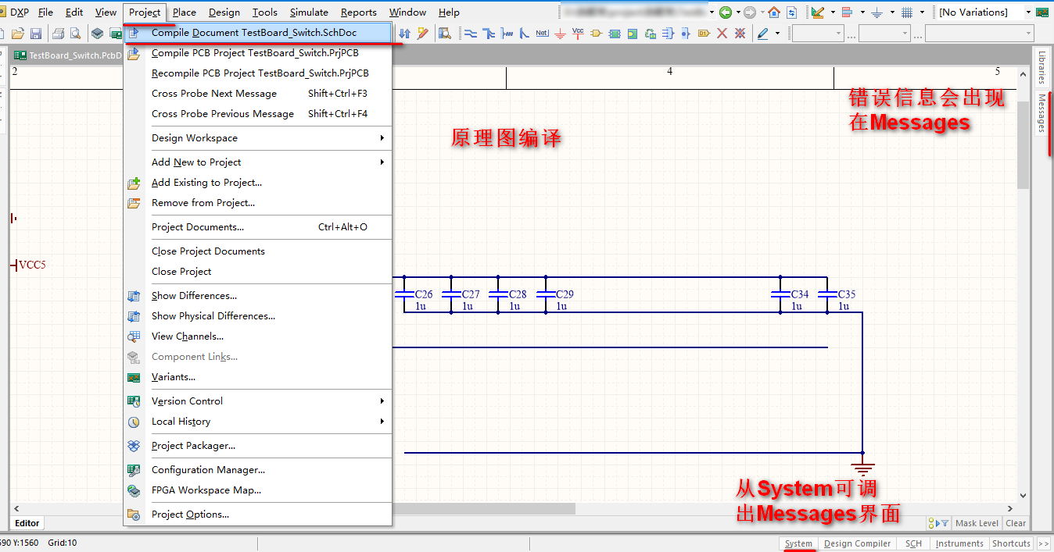Open the Messages side panel tab
The height and width of the screenshot is (552, 1054).
coord(1041,113)
